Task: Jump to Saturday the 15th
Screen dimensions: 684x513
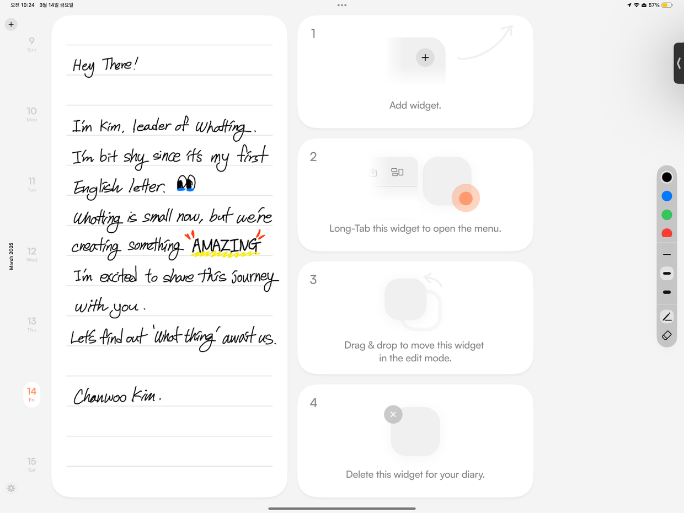Action: click(31, 464)
